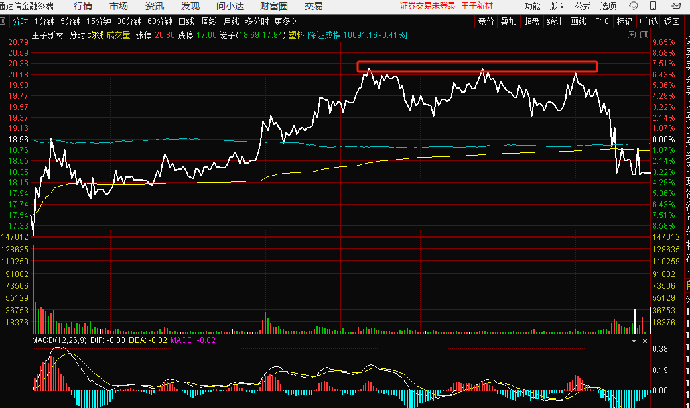Click the 返回 back button
Viewport: 690px width, 408px height.
tap(671, 21)
